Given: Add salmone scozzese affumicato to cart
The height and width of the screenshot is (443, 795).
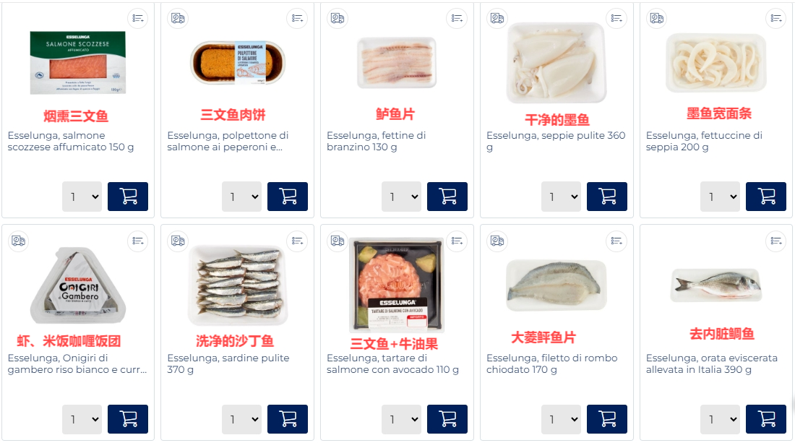Looking at the screenshot, I should 128,196.
